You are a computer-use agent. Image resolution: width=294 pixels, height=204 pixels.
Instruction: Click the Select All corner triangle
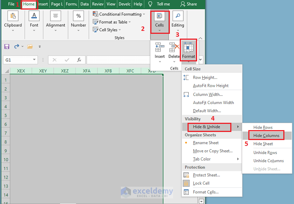[x=7, y=71]
